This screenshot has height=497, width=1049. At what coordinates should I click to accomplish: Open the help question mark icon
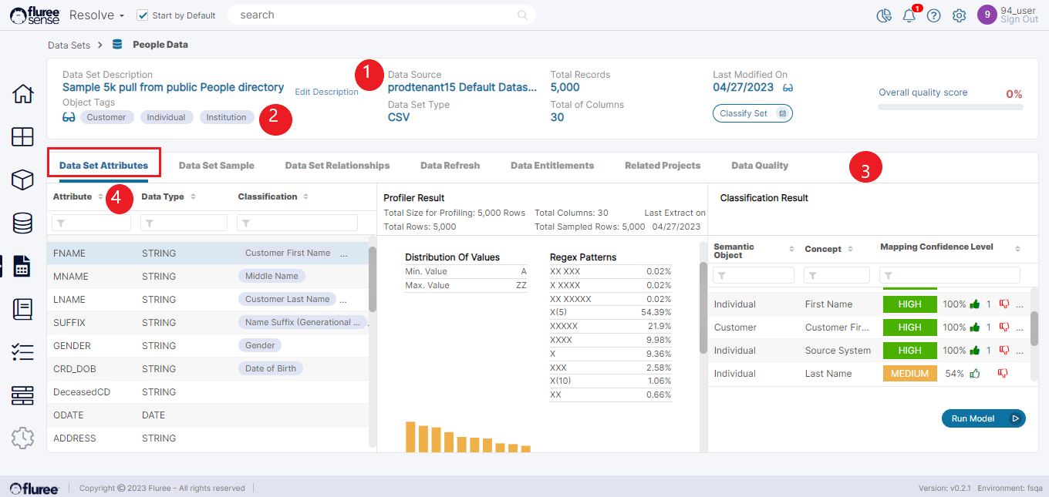[934, 16]
